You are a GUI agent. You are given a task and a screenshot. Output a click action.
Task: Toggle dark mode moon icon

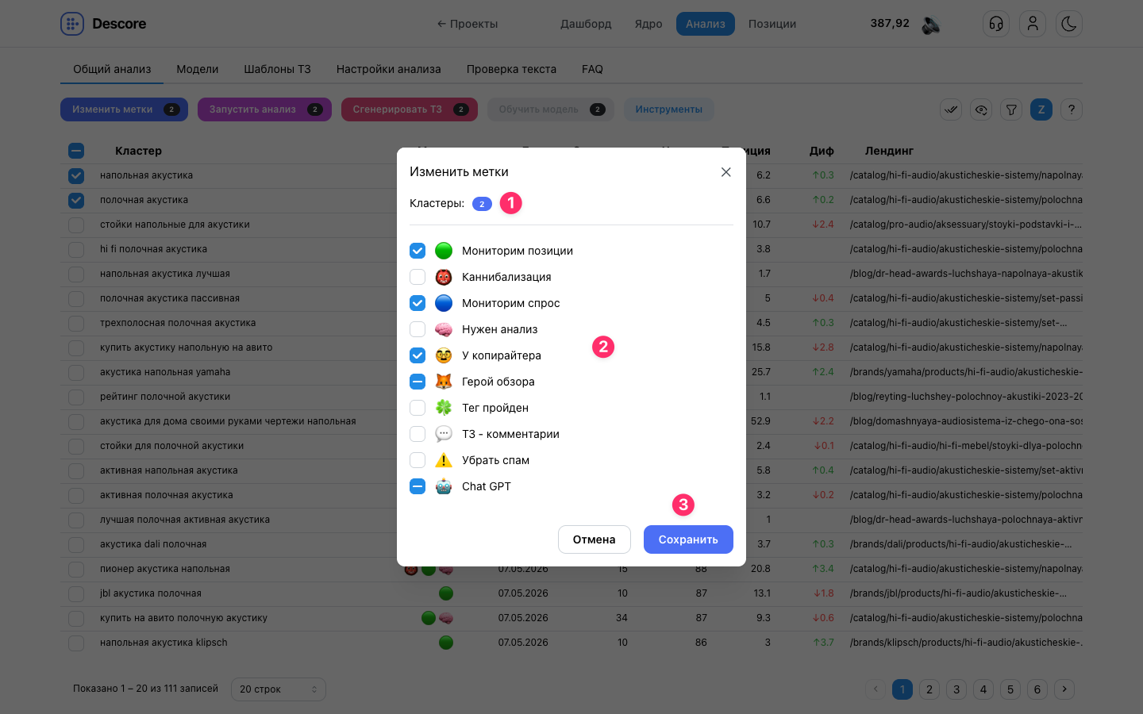(1069, 24)
